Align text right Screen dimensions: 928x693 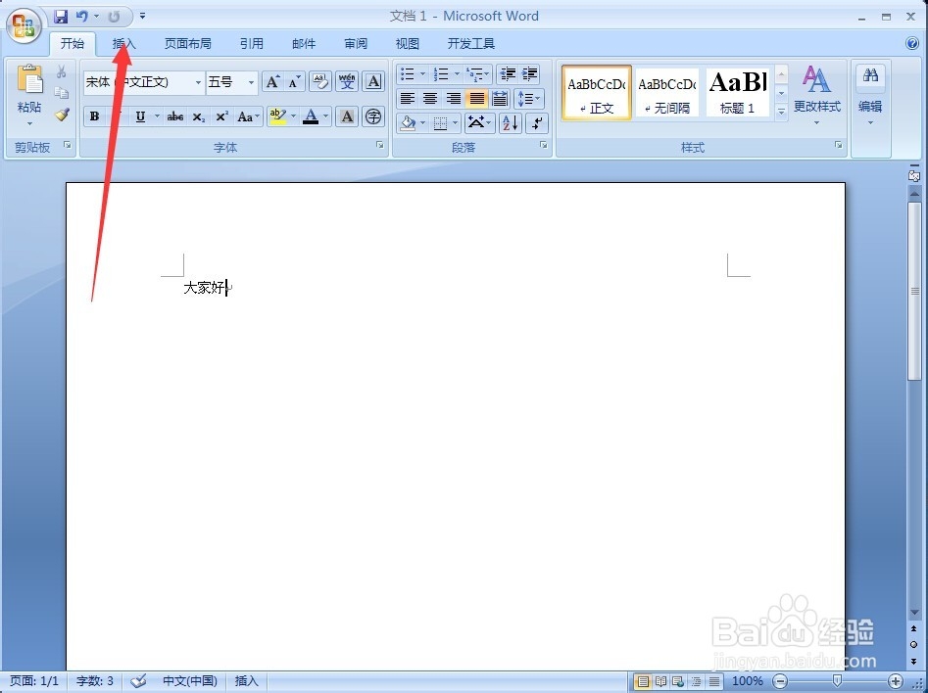pos(454,98)
